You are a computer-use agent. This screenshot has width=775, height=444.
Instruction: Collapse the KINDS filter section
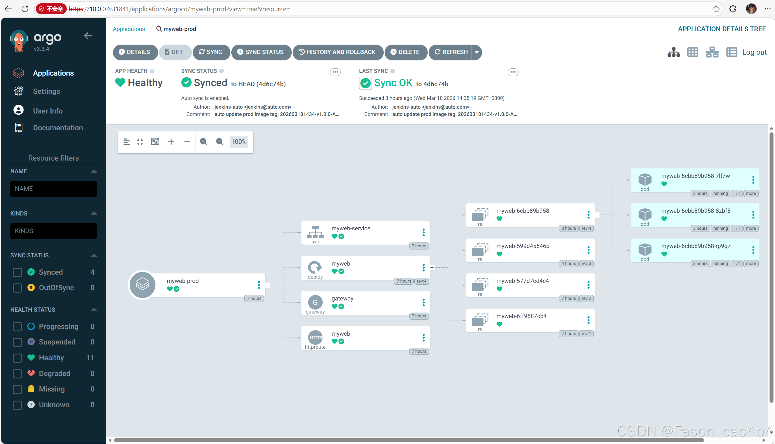coord(94,213)
